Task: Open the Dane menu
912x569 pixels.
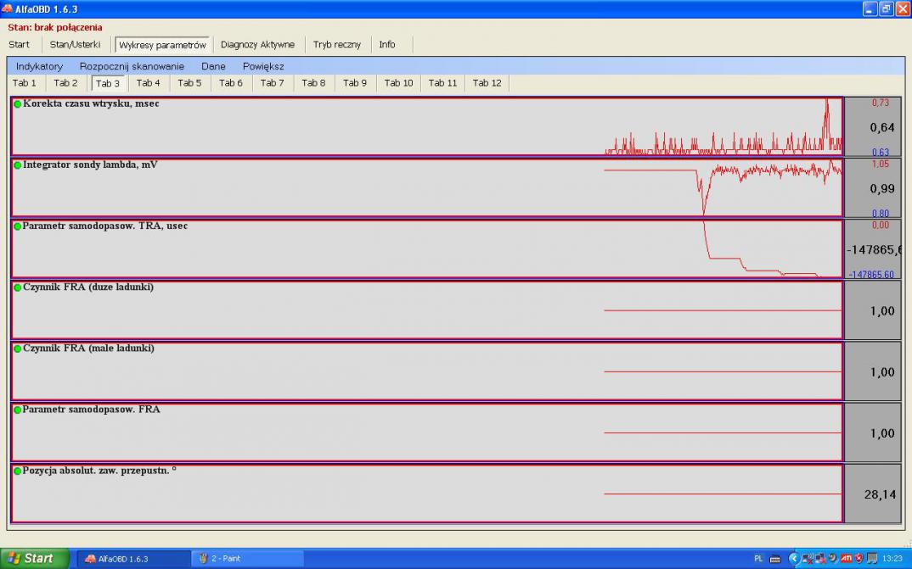Action: [x=213, y=66]
